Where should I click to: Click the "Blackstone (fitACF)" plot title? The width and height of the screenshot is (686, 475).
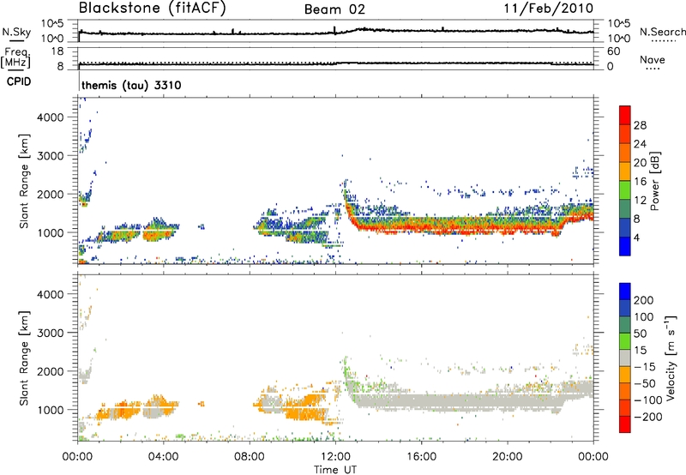(x=152, y=8)
